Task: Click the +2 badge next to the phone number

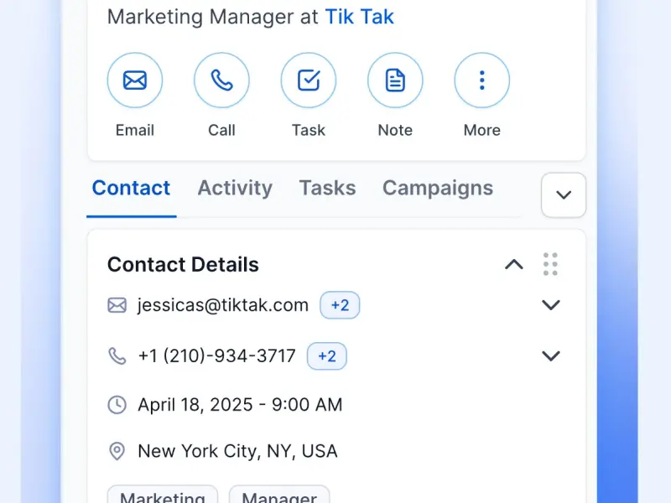Action: 327,355
